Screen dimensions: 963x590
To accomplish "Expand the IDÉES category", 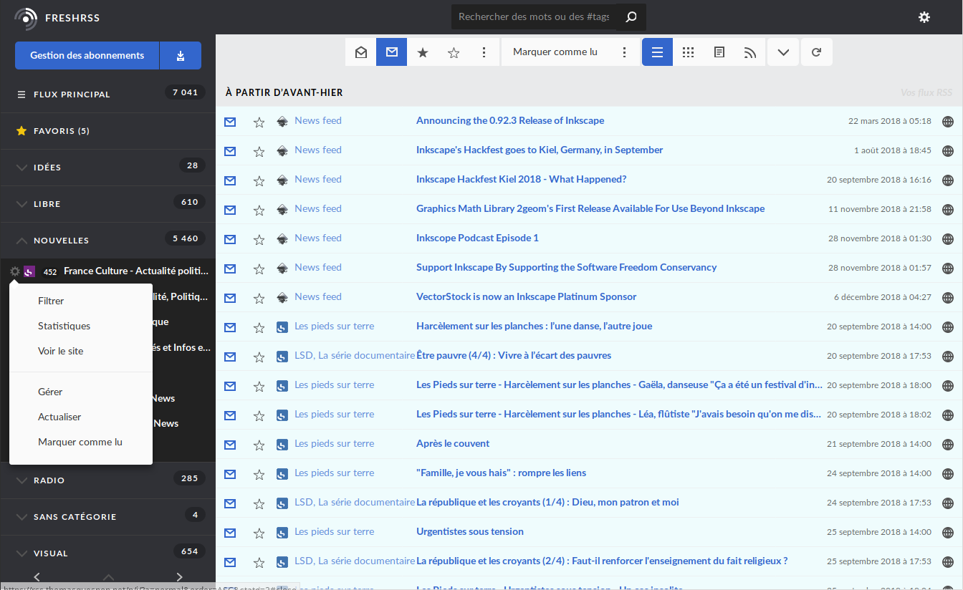I will [x=21, y=168].
